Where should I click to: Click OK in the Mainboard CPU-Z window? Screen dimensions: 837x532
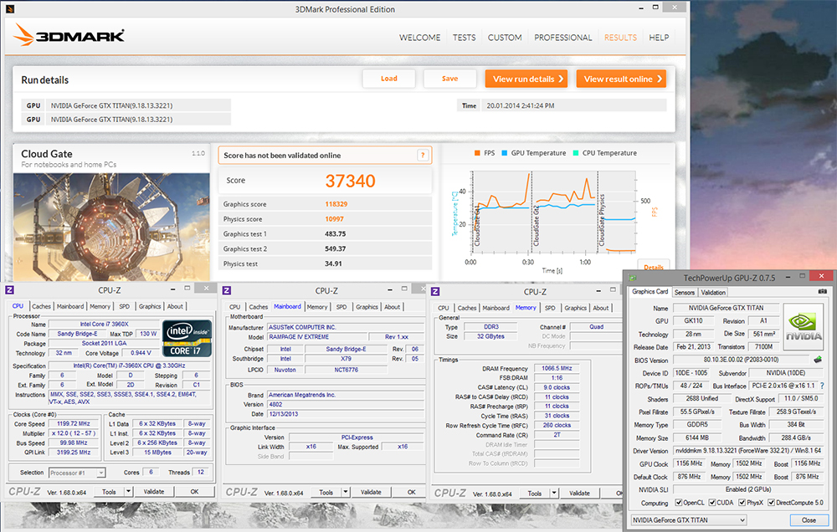[x=412, y=492]
